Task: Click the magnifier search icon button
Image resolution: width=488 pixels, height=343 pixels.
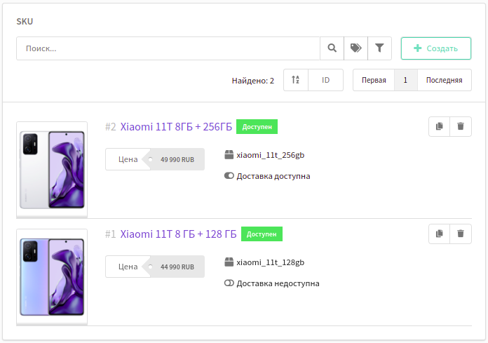Action: [332, 48]
